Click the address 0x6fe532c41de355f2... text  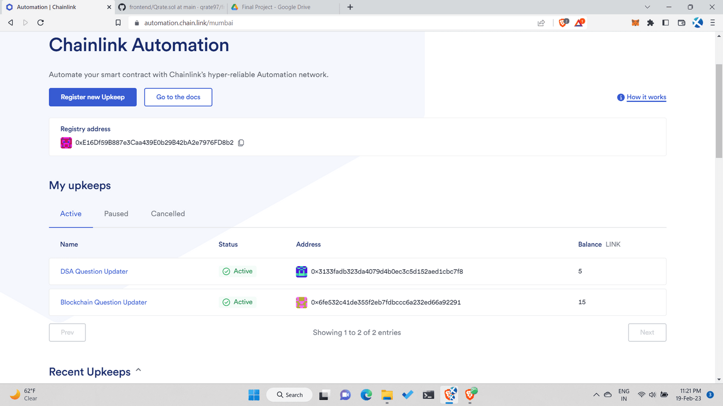(x=386, y=302)
